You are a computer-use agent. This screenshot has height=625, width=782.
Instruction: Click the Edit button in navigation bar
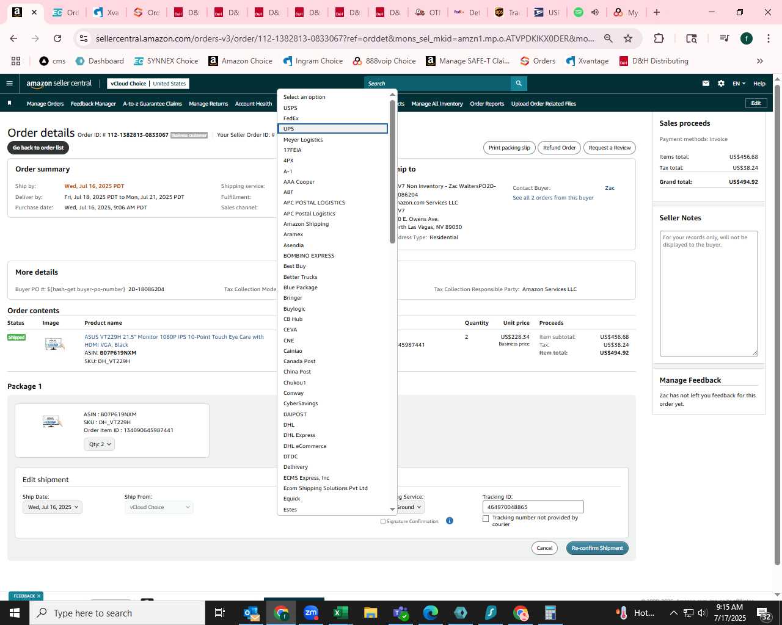pos(756,103)
